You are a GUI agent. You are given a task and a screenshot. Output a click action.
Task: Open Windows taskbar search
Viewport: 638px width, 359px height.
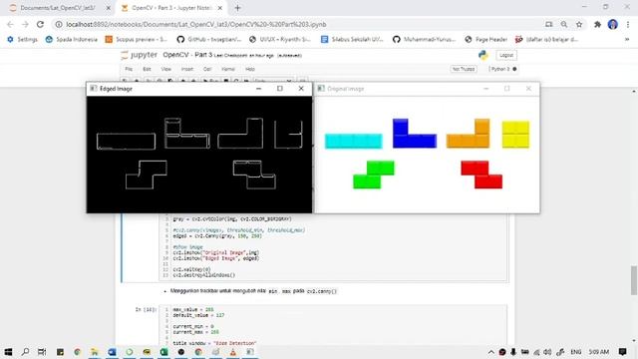[25, 352]
